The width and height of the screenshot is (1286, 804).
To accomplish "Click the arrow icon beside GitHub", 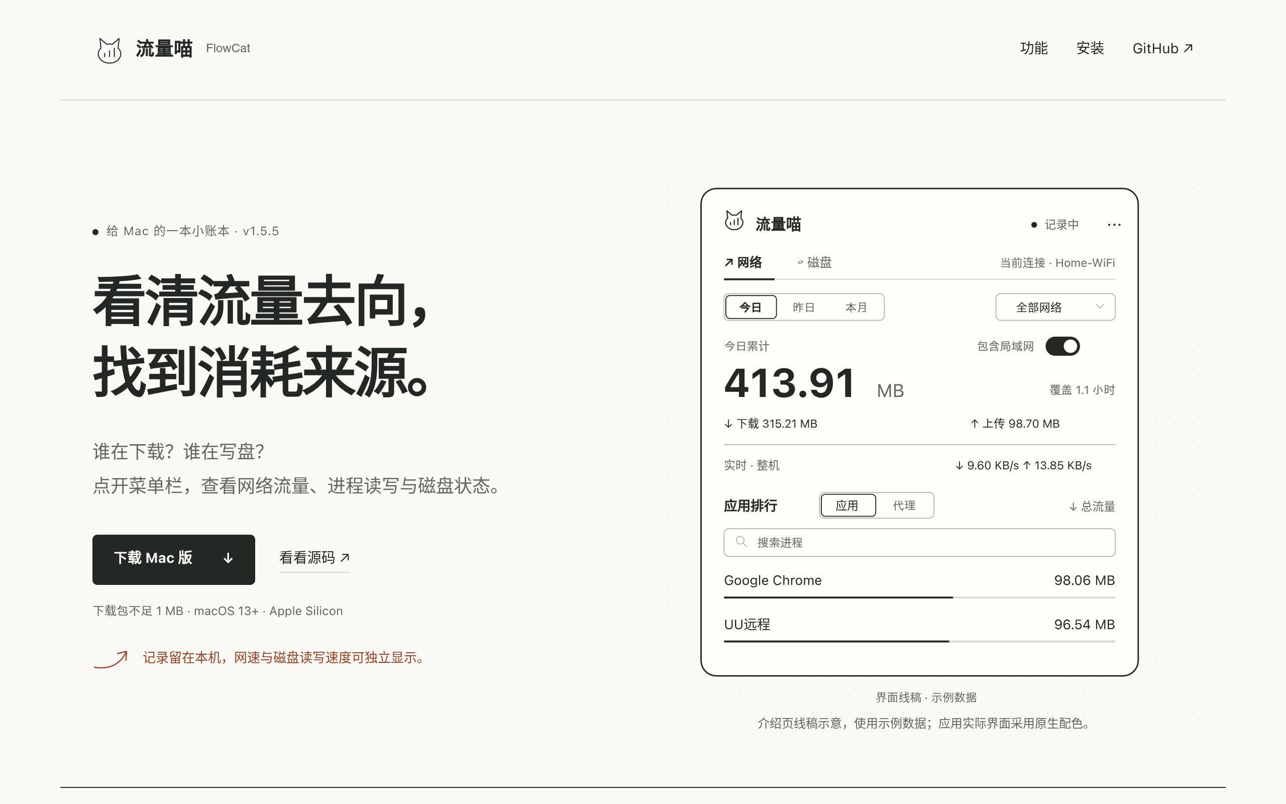I will tap(1188, 48).
